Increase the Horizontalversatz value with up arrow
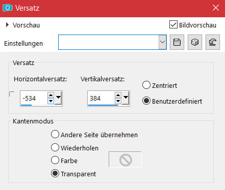Image resolution: width=225 pixels, height=190 pixels. [x=51, y=95]
